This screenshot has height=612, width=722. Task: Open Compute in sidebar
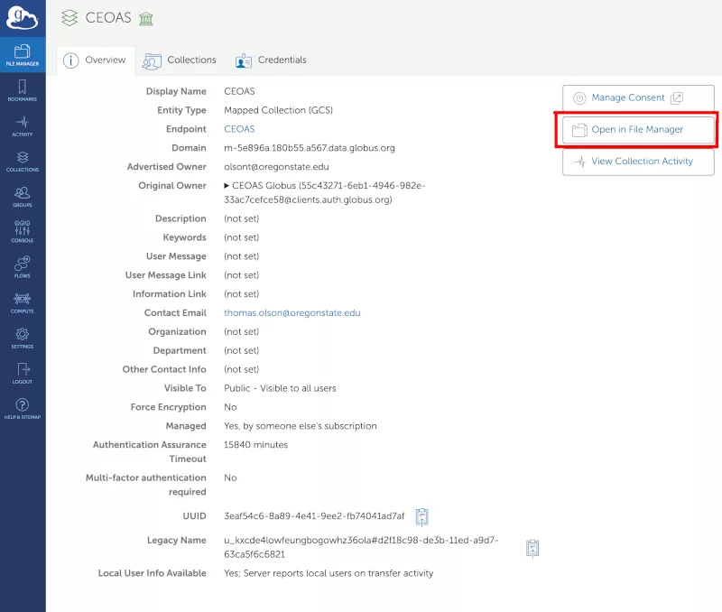(22, 302)
